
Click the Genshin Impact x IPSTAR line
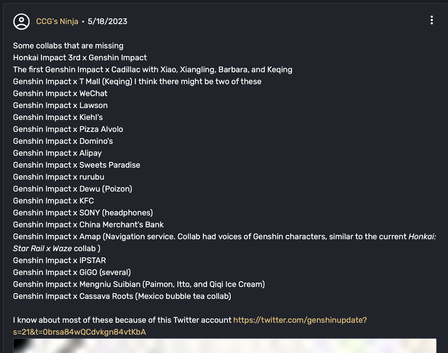pyautogui.click(x=59, y=260)
